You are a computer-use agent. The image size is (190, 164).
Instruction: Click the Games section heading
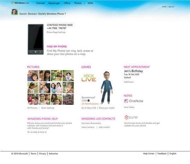tap(86, 67)
